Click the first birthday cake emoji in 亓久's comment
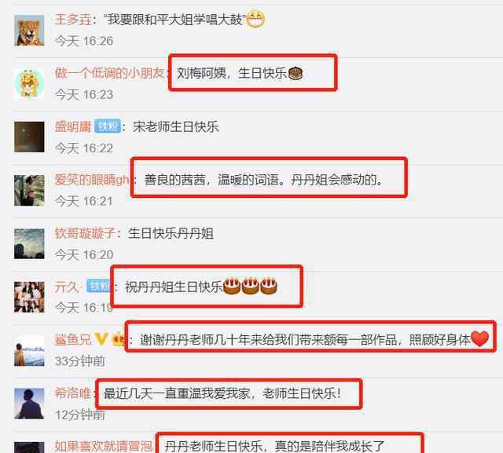Viewport: 503px width, 453px height. [x=231, y=286]
